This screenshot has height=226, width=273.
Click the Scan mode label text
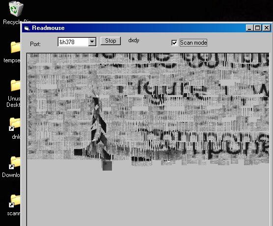coord(193,43)
